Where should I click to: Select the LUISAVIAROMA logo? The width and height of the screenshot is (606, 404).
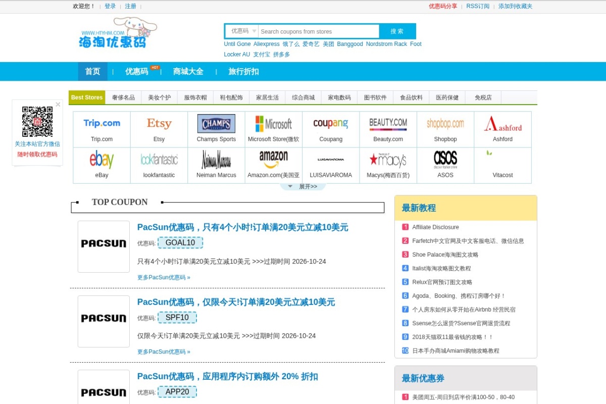pos(331,160)
